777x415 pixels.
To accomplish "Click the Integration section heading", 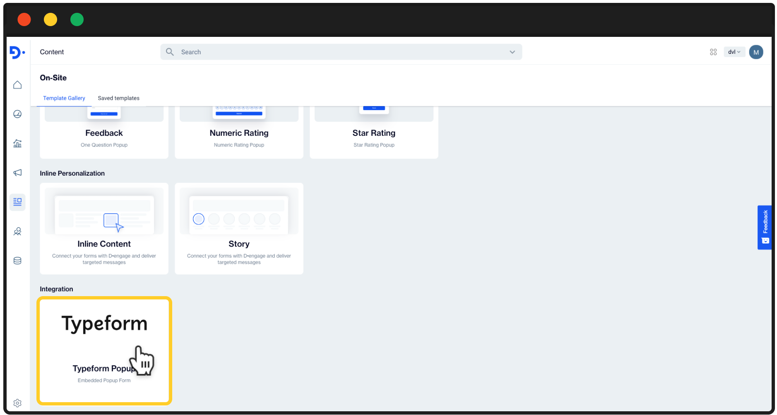I will coord(56,289).
